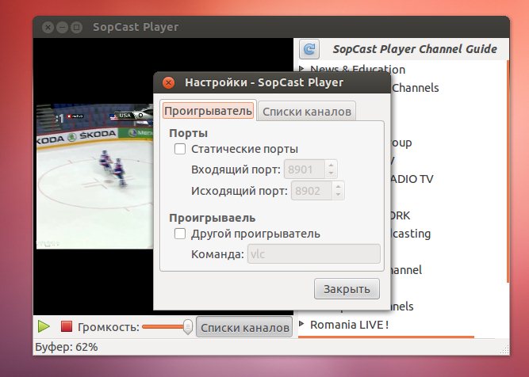Decrease the Исходящий порт value using down arrow
529x377 pixels.
[338, 195]
